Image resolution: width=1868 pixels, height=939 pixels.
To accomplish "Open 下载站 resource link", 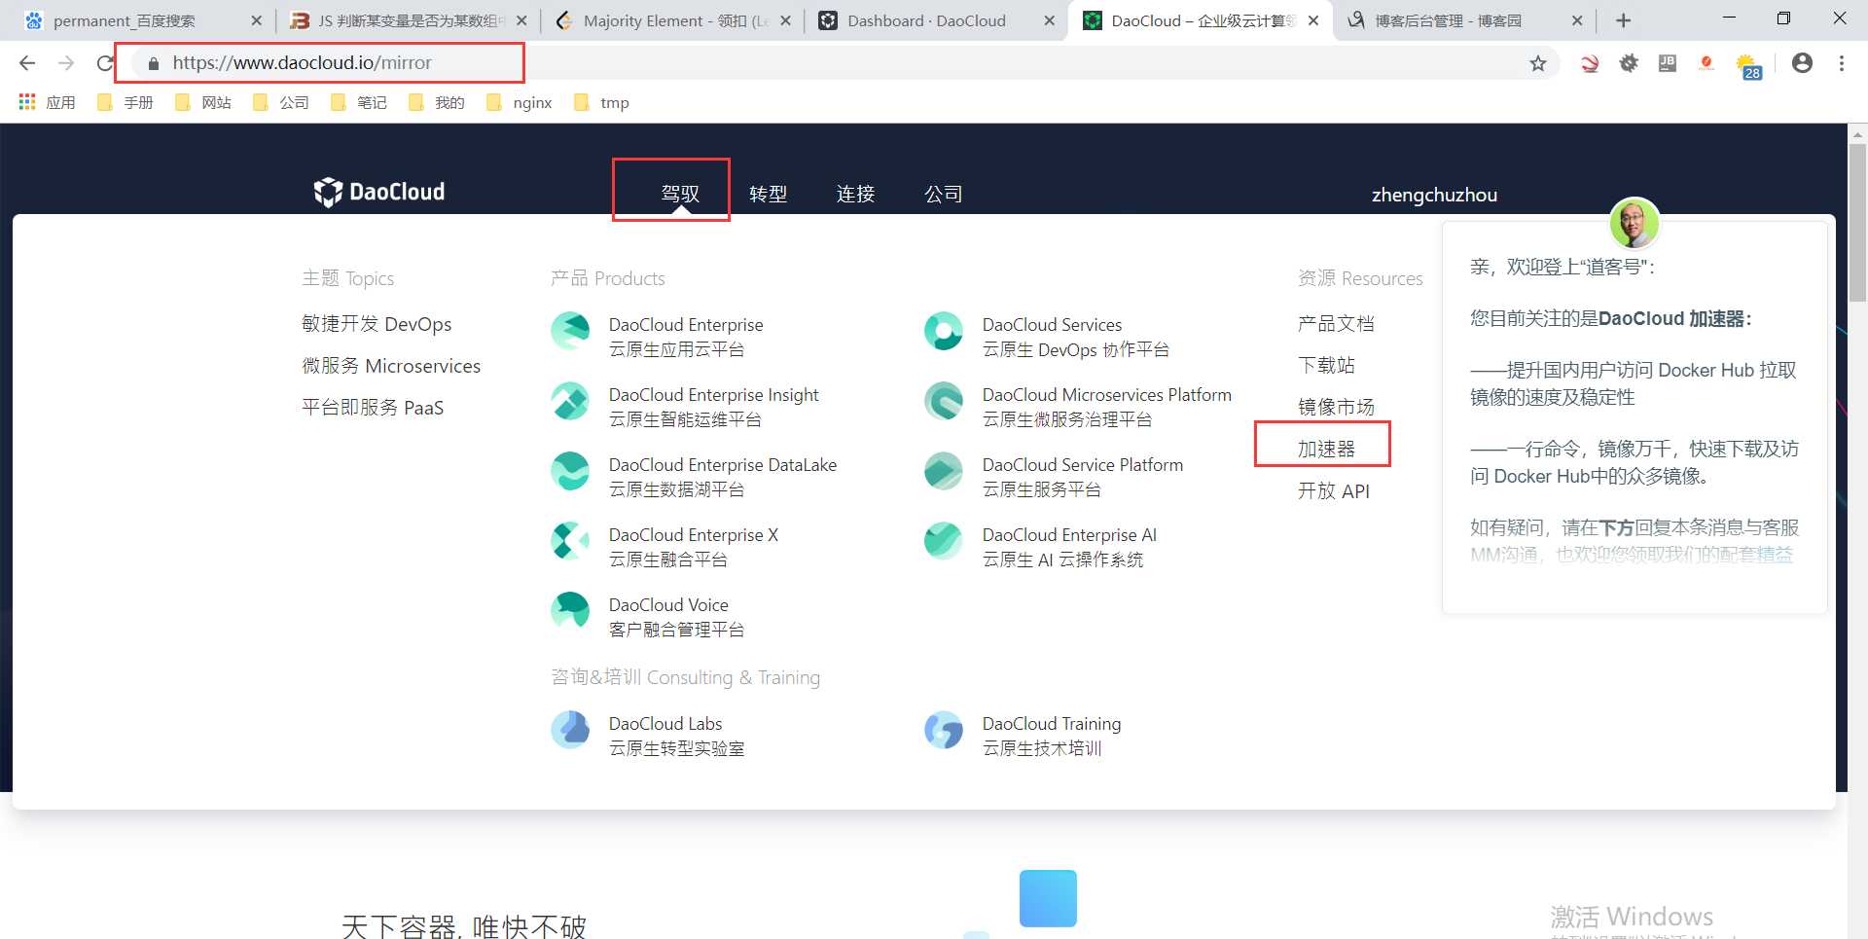I will (x=1326, y=366).
